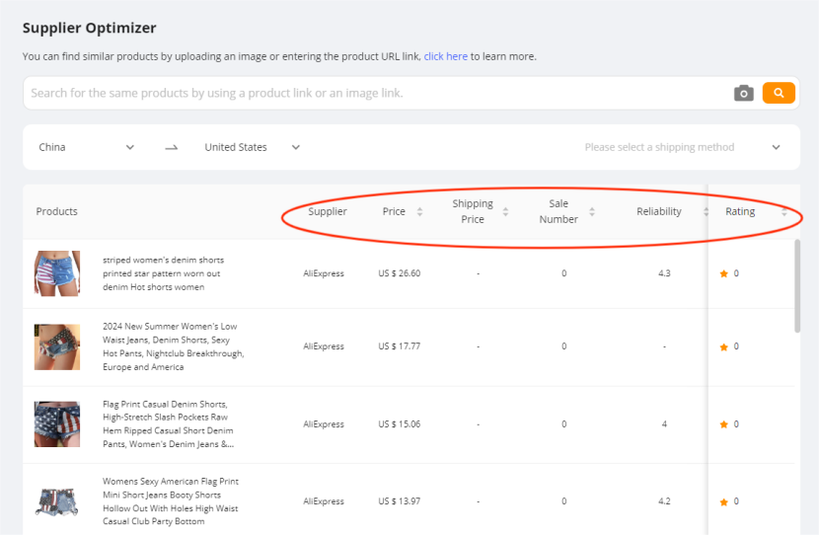819x536 pixels.
Task: Focus the product link search field
Action: [x=376, y=93]
